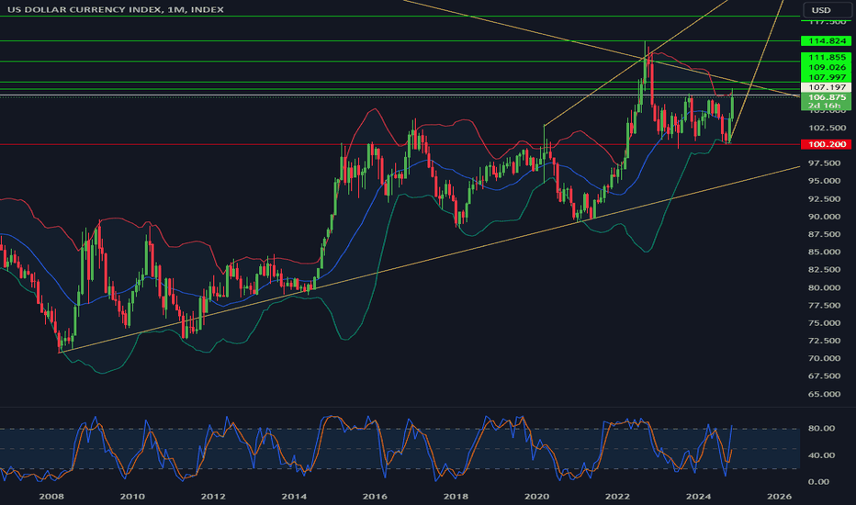Select the 109.026 price label
Viewport: 856px width, 505px height.
pos(826,67)
